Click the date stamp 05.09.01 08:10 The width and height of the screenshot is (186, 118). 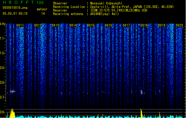tap(15, 14)
